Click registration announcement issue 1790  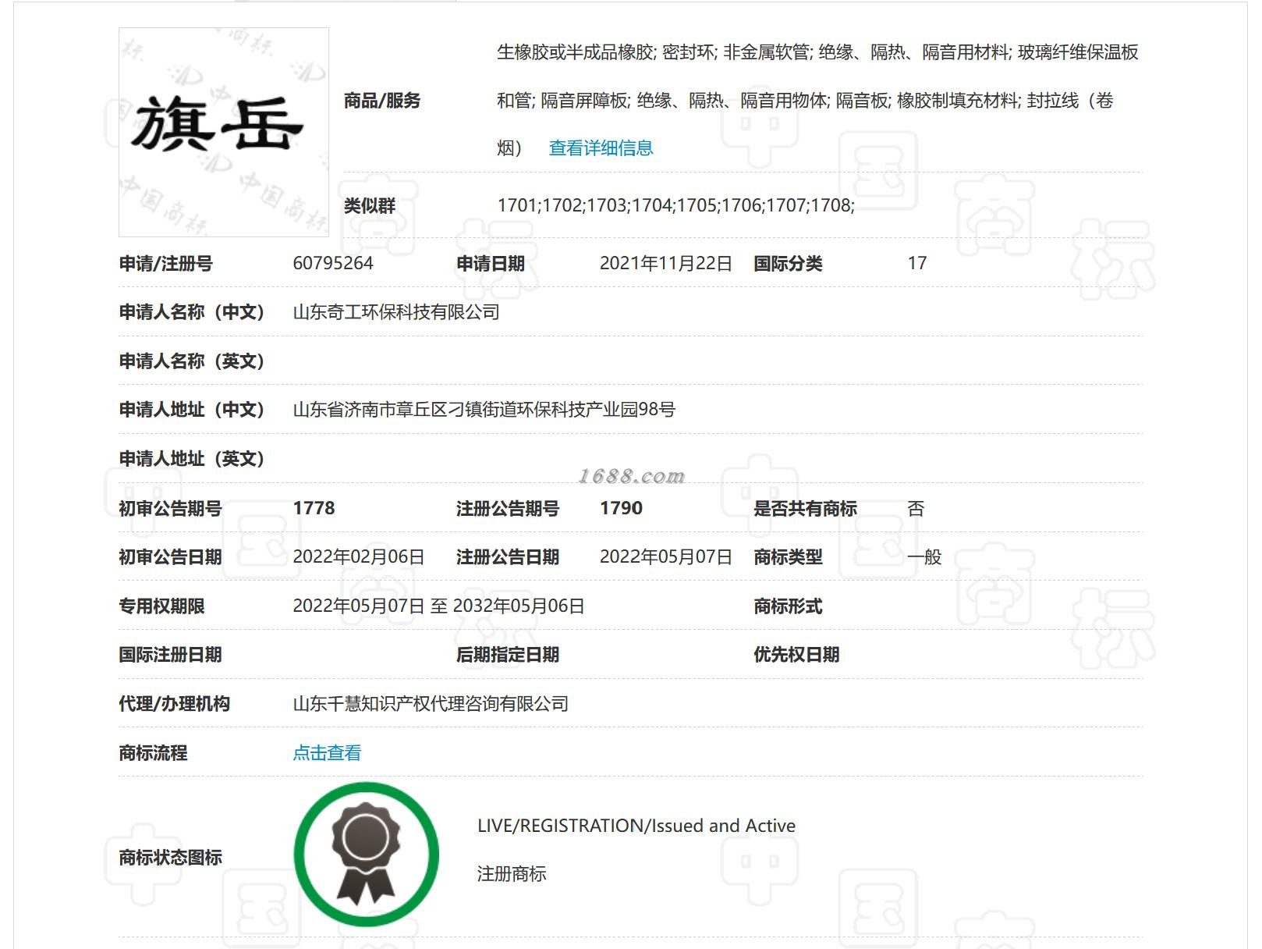(x=621, y=508)
